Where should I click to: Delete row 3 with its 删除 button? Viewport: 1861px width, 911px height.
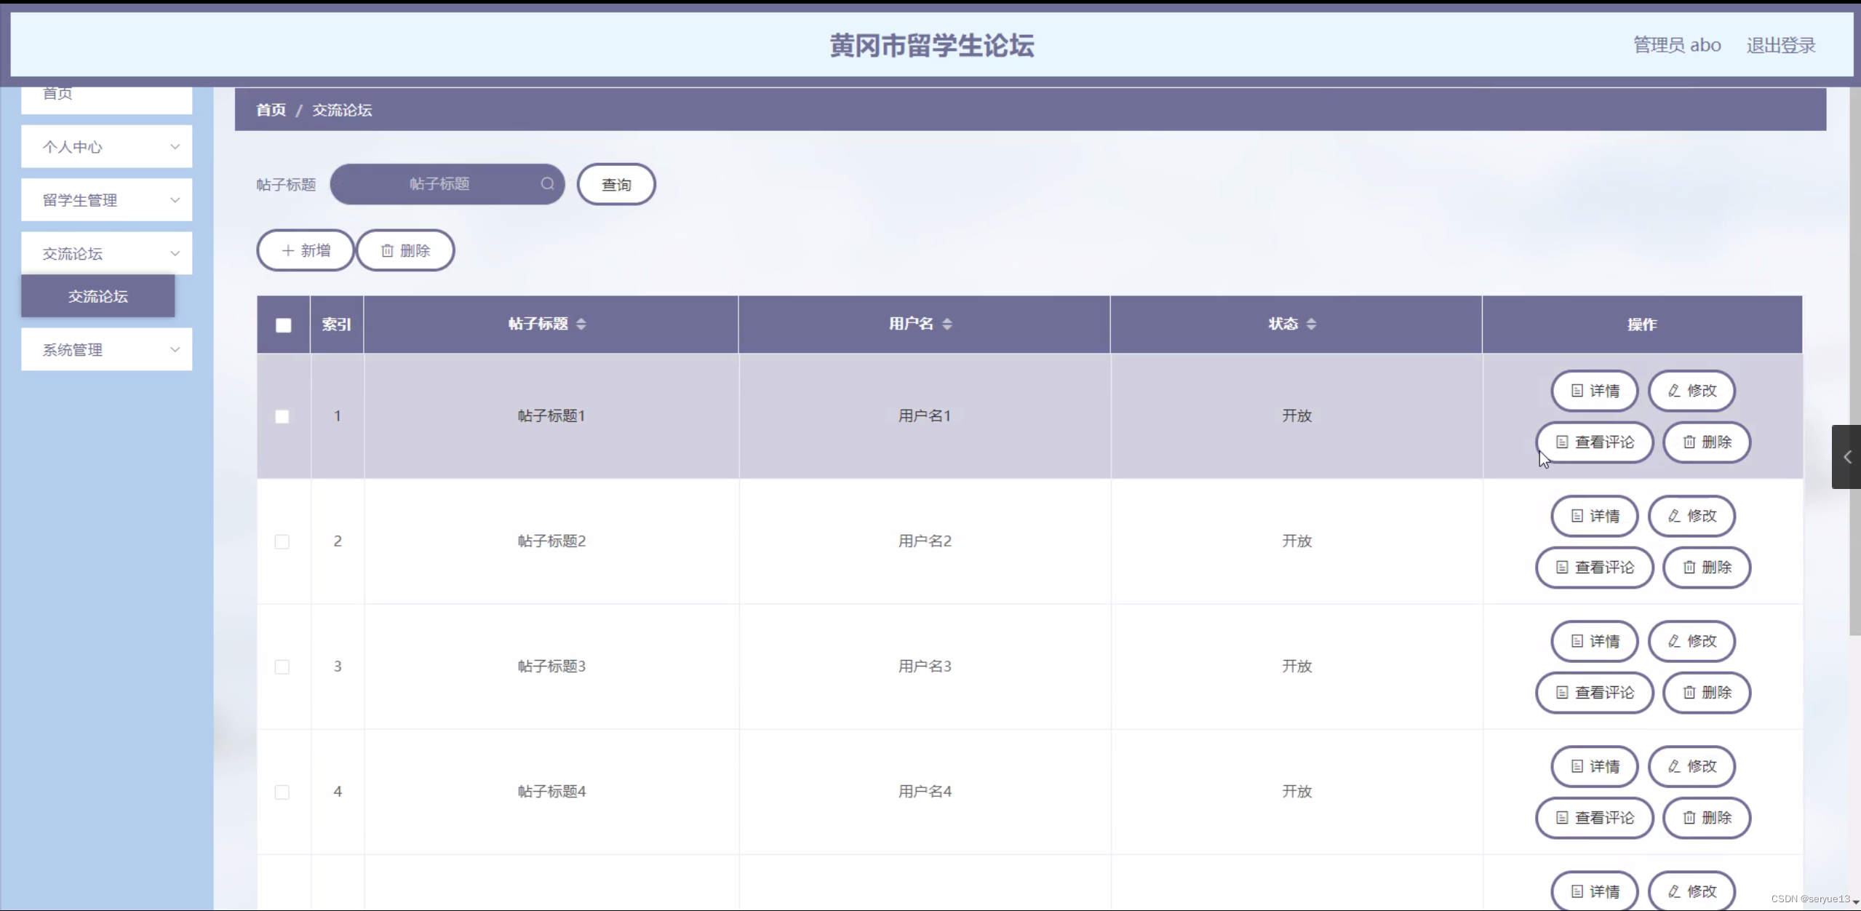(x=1706, y=693)
